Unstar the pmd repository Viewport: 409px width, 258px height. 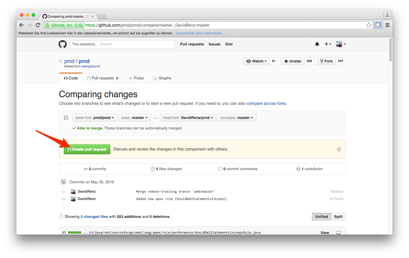pyautogui.click(x=293, y=61)
